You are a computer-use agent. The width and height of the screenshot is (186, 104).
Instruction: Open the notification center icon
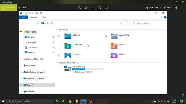181,101
